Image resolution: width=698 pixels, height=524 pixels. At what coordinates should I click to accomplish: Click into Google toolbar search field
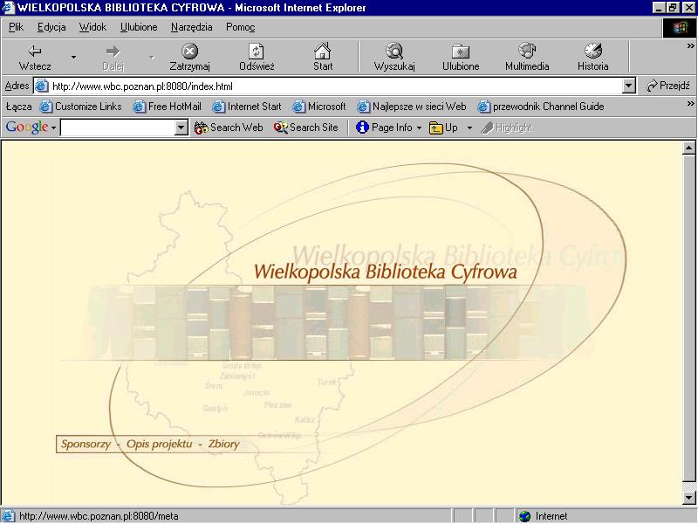[118, 128]
